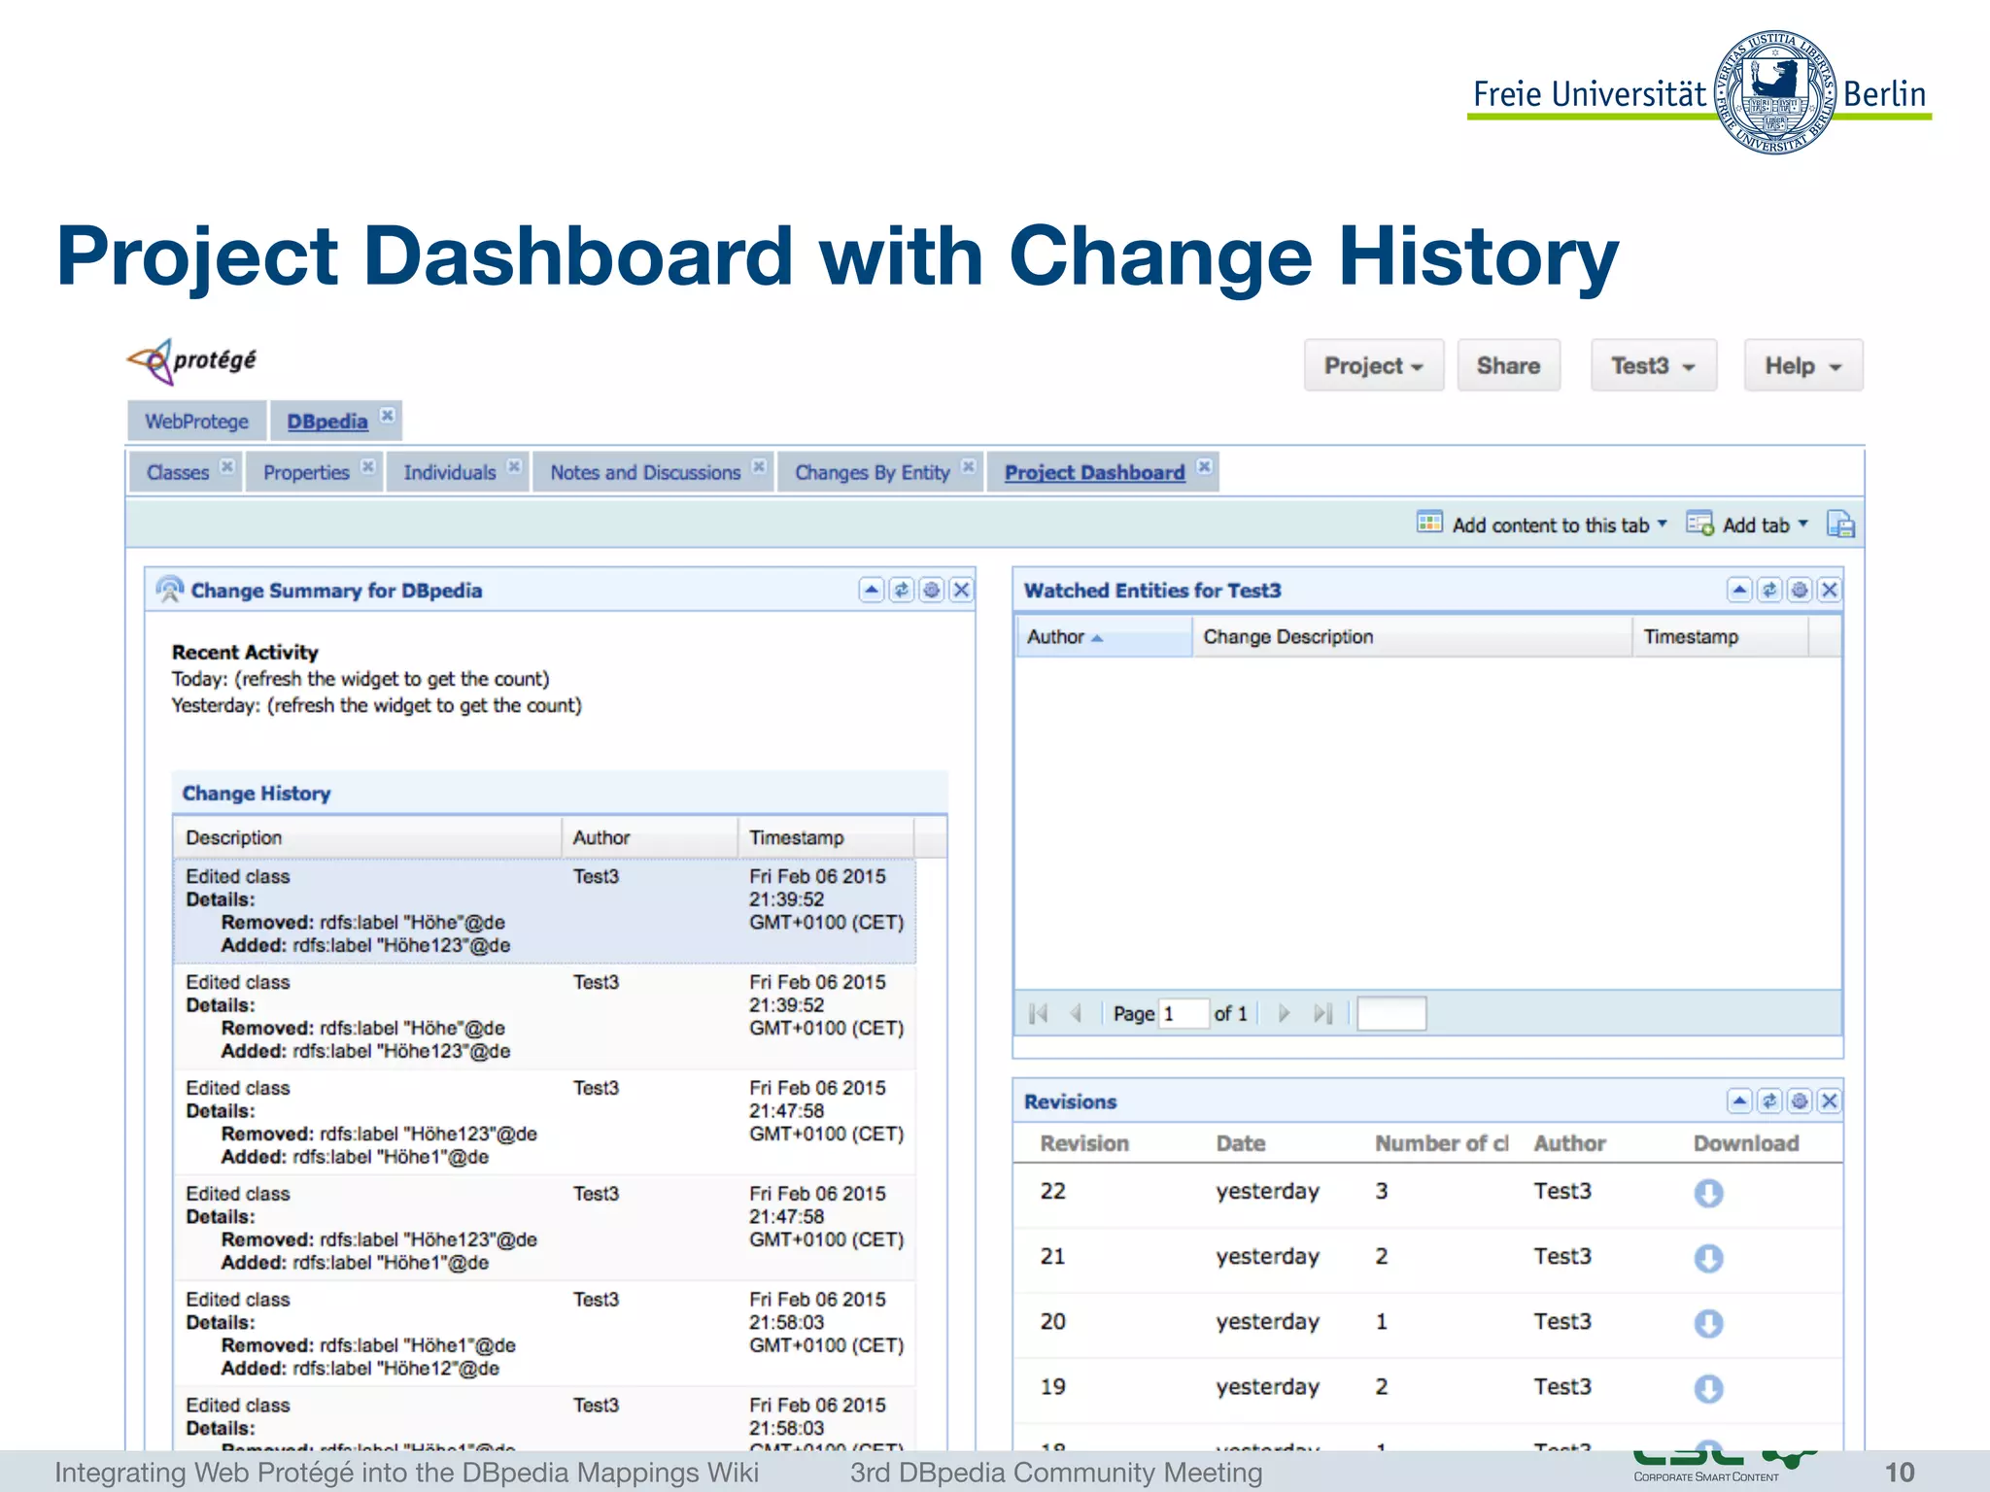1990x1492 pixels.
Task: Click the Protégé logo
Action: pos(191,361)
